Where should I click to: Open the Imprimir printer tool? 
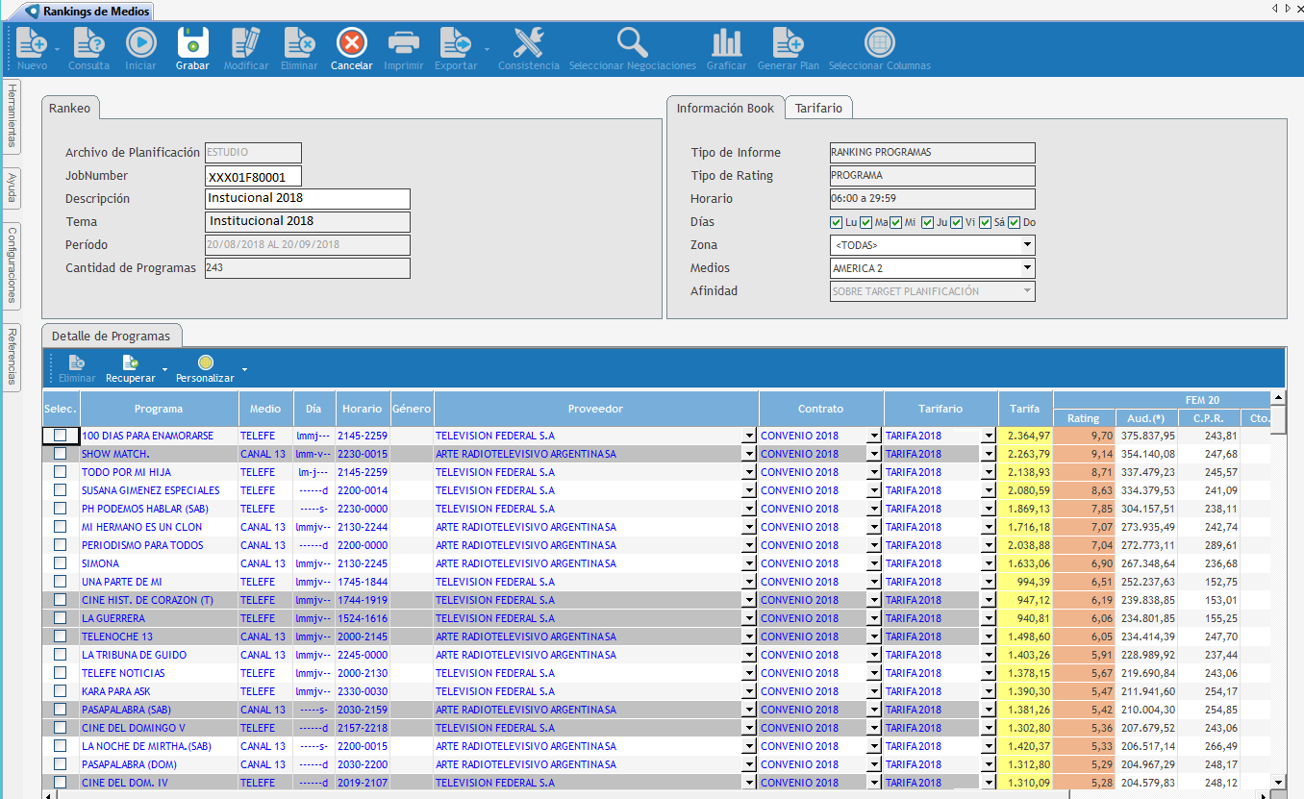point(403,43)
